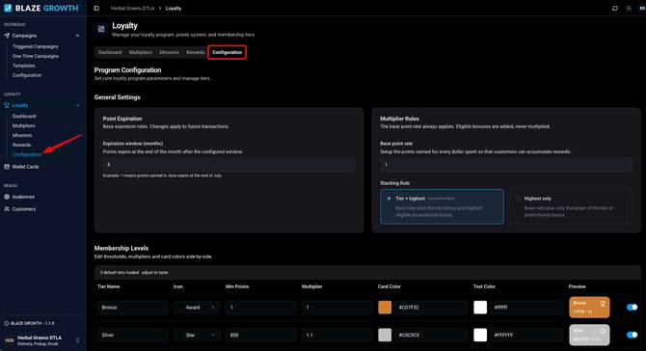Click the user avatar in the top corner
This screenshot has width=646, height=351.
pyautogui.click(x=642, y=9)
